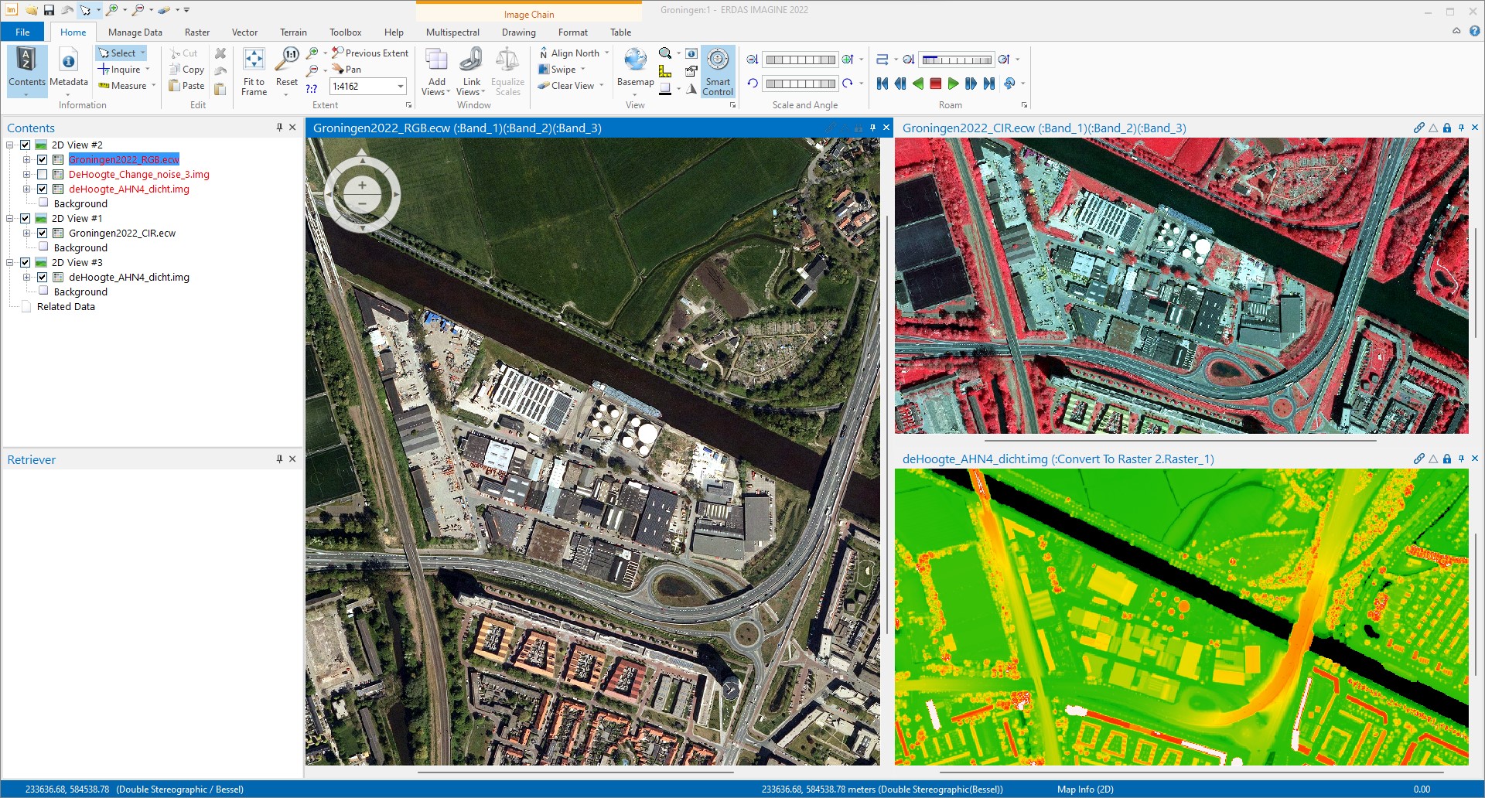The height and width of the screenshot is (798, 1485).
Task: Expand the Align North dropdown arrow
Action: pyautogui.click(x=607, y=53)
